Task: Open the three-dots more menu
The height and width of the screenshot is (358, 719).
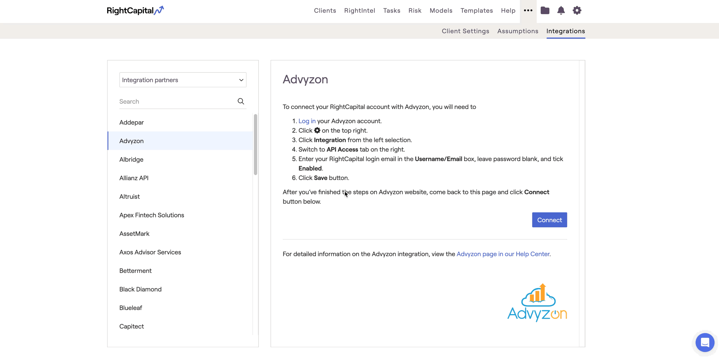Action: (528, 10)
